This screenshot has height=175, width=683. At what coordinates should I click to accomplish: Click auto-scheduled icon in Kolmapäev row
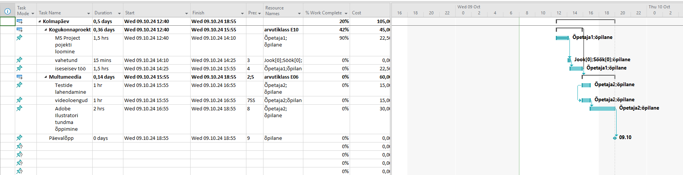pyautogui.click(x=19, y=22)
